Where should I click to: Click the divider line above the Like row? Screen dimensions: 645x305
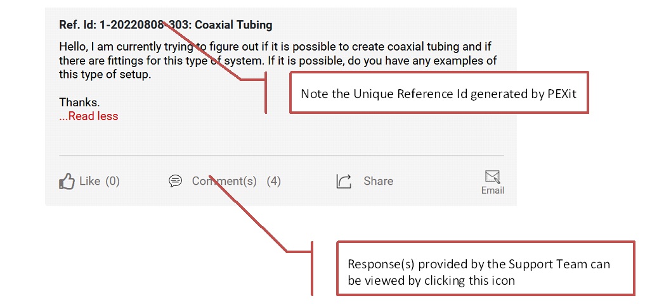coord(282,156)
